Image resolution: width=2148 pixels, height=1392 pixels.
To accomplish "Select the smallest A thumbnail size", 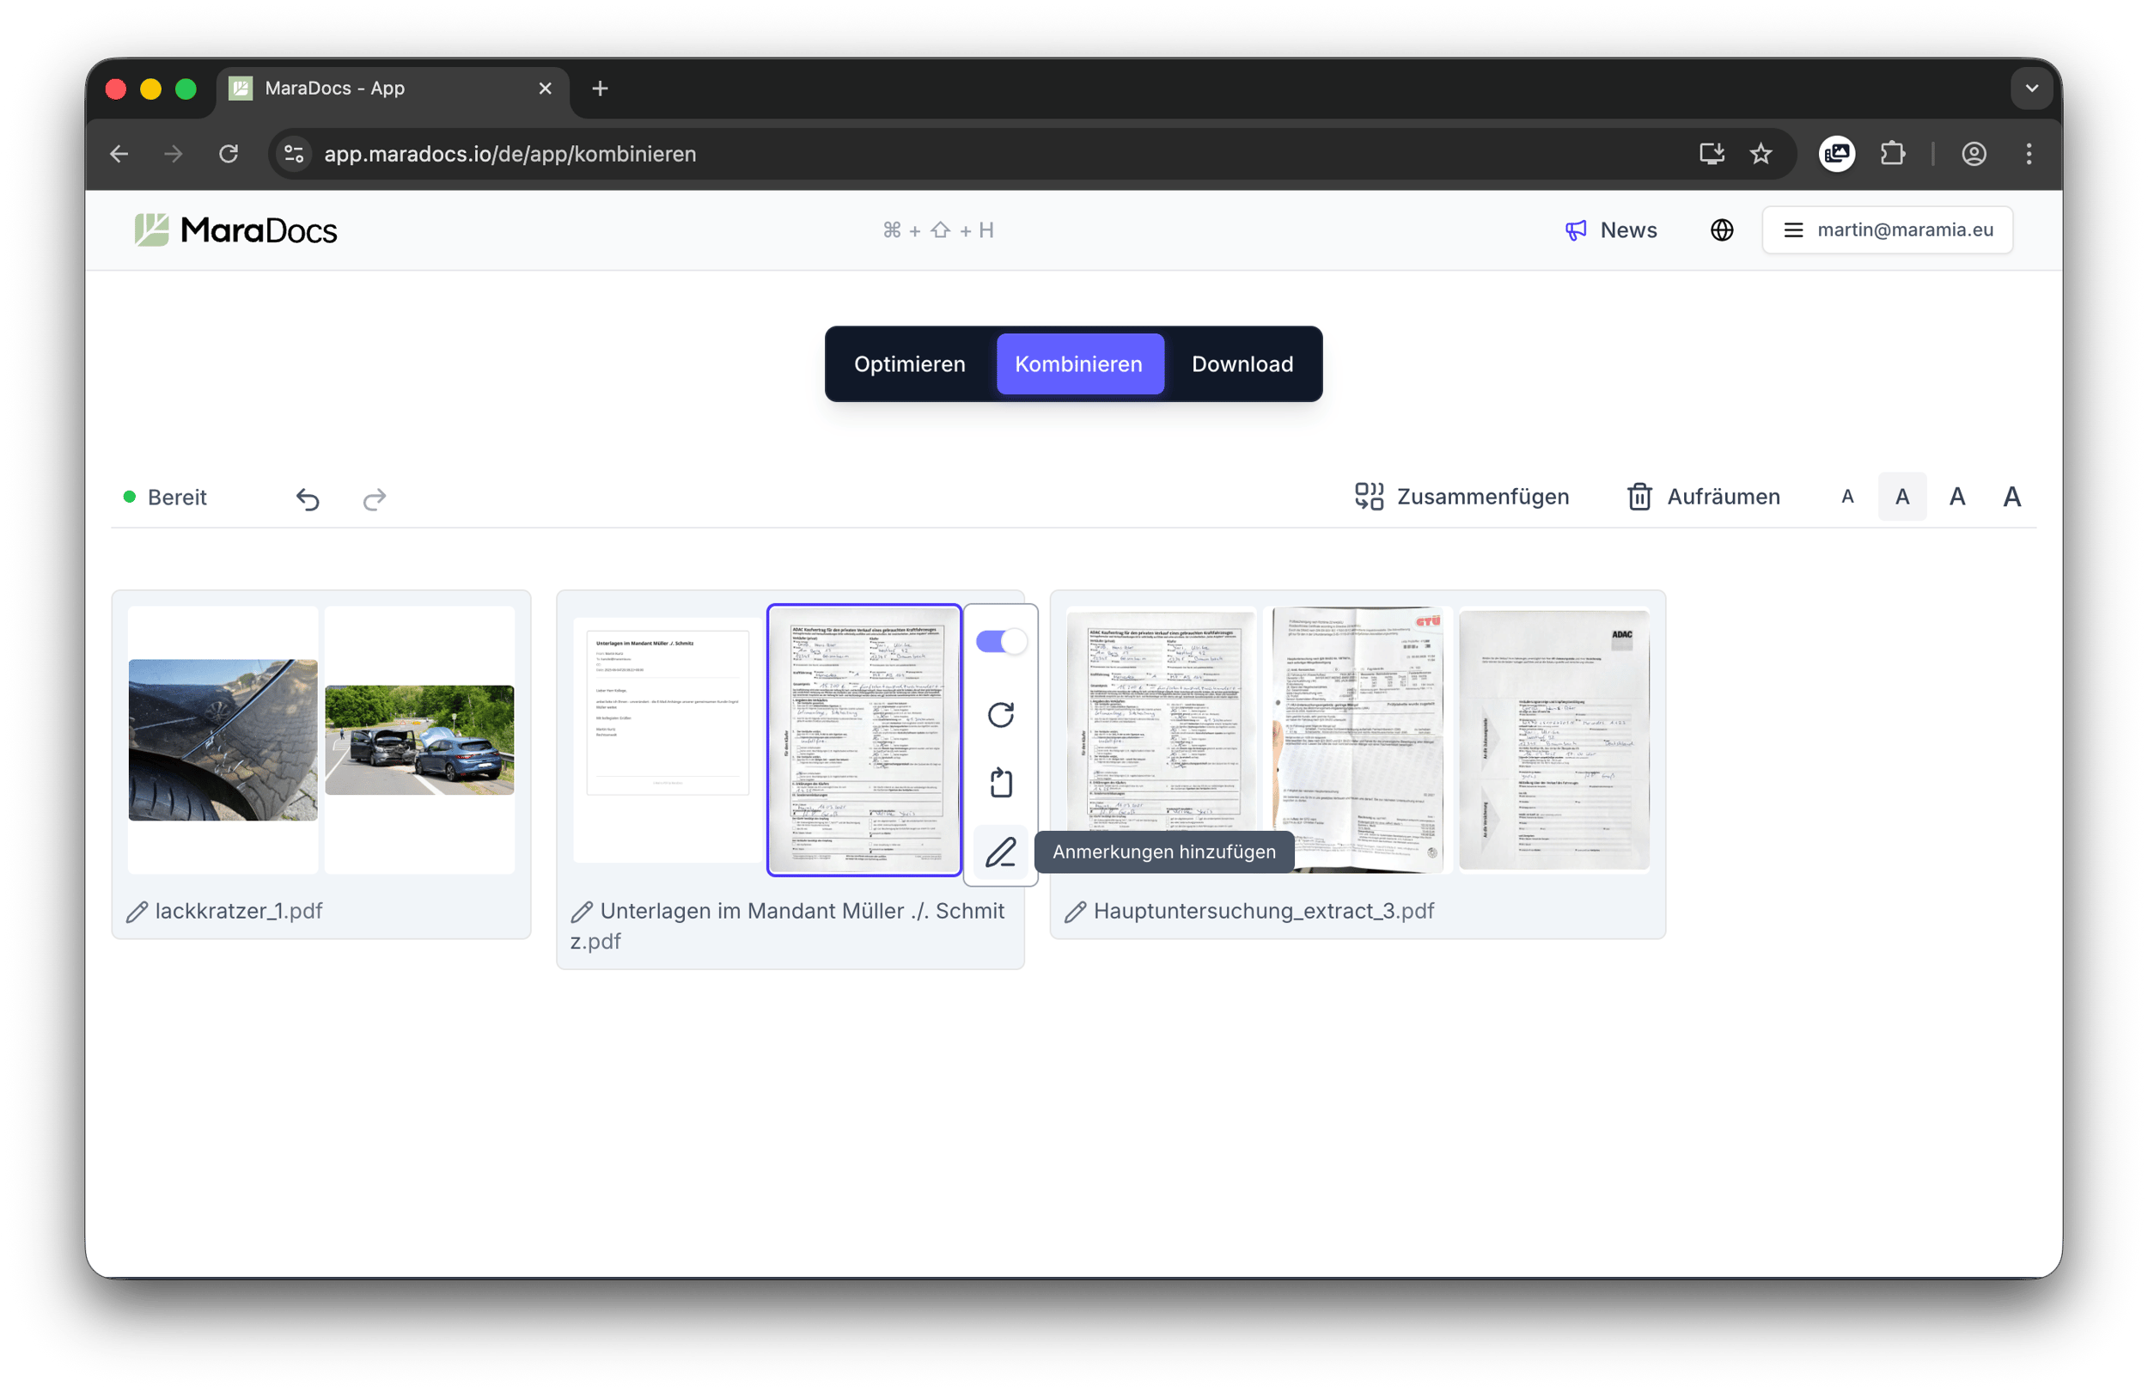I will pos(1847,497).
